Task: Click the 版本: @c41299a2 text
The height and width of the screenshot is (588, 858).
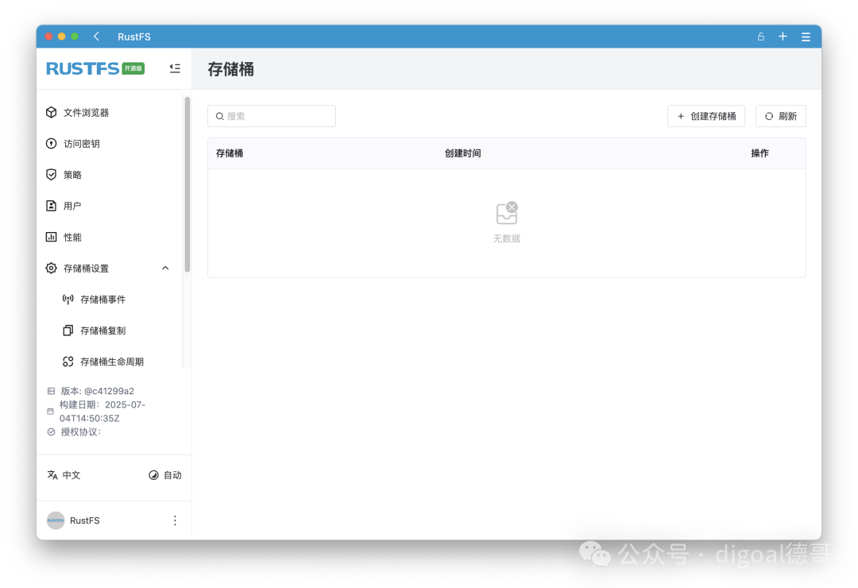Action: point(98,391)
